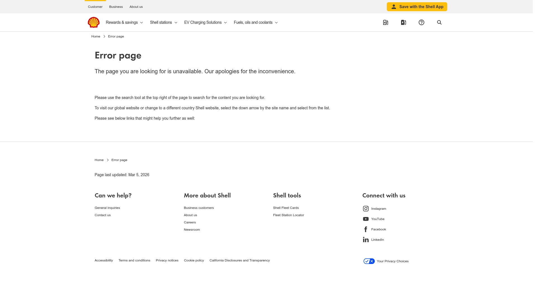Open Contact us footer link
The height and width of the screenshot is (302, 537).
pos(102,215)
